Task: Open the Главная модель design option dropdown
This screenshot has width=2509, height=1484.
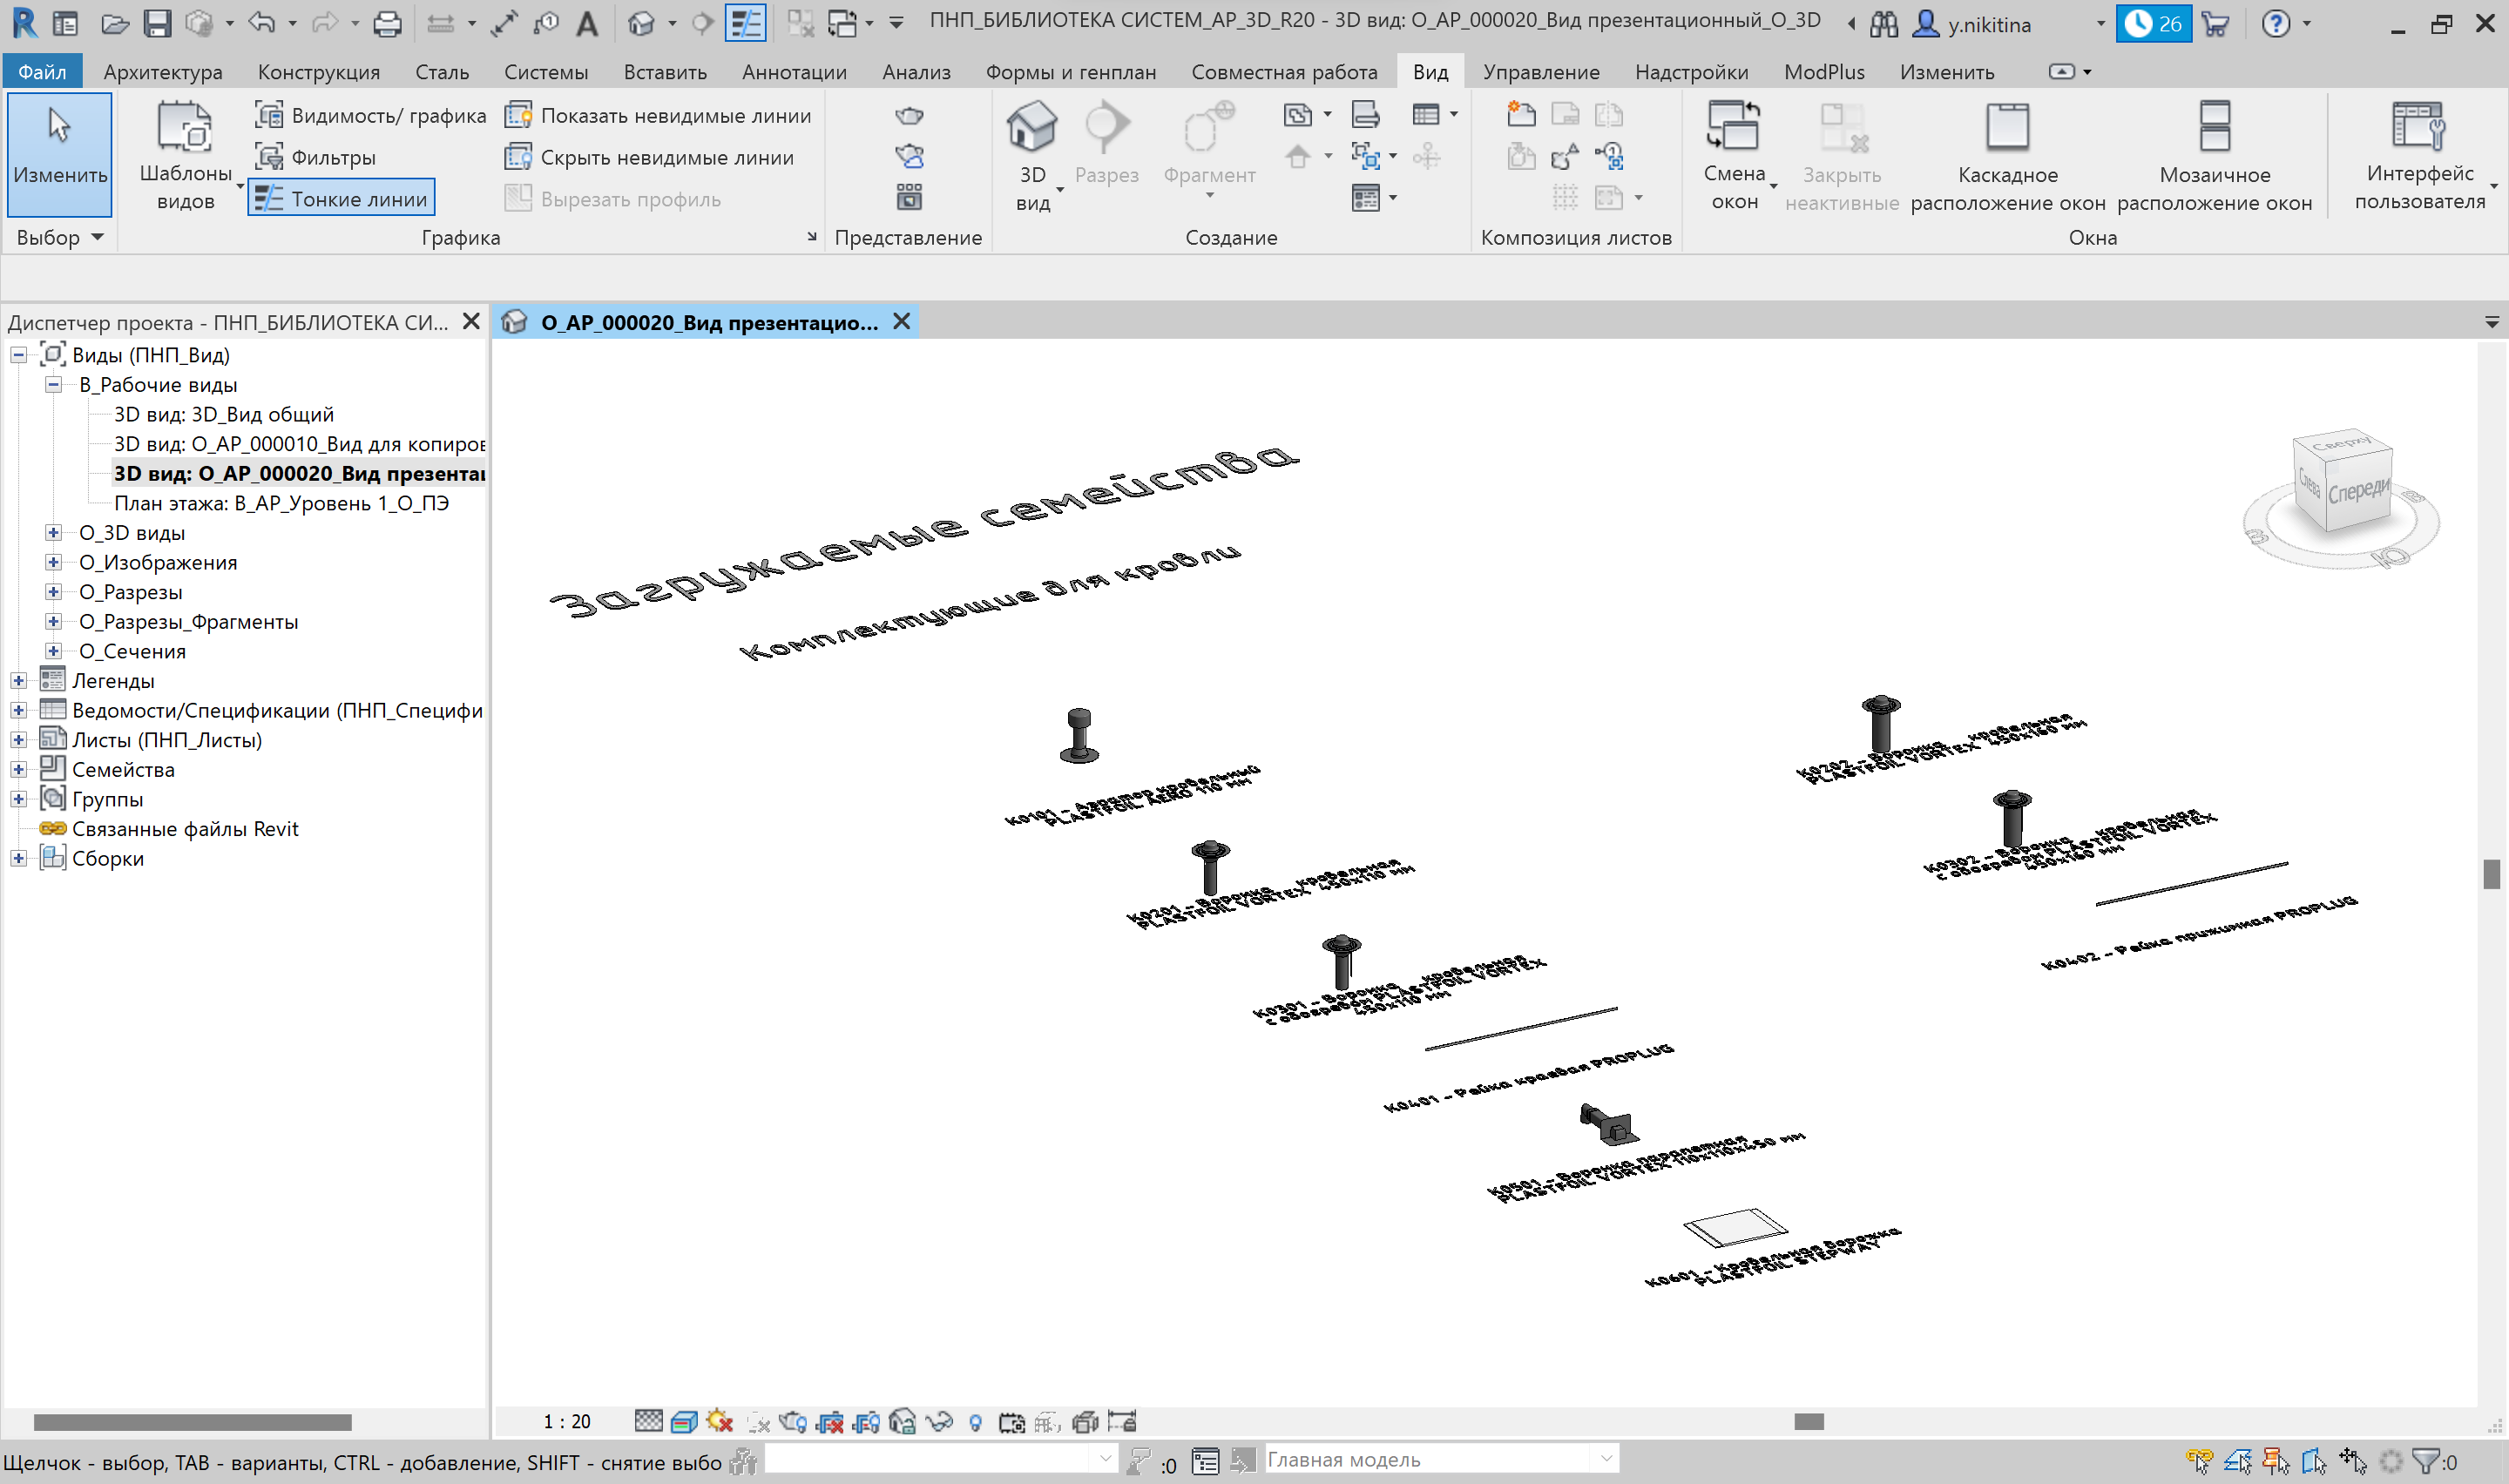Action: 1441,1459
